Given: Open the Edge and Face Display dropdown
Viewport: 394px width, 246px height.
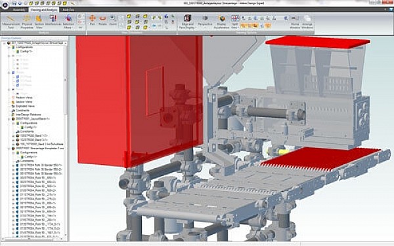Looking at the screenshot, I should pyautogui.click(x=187, y=22).
